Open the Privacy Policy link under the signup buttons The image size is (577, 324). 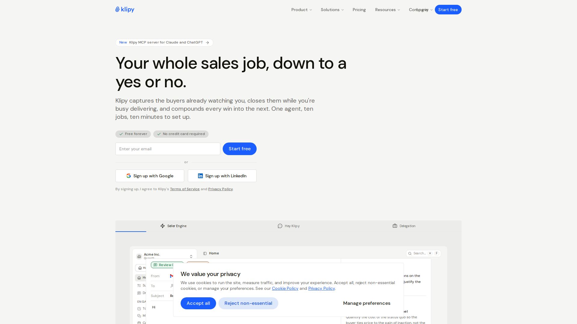[220, 189]
